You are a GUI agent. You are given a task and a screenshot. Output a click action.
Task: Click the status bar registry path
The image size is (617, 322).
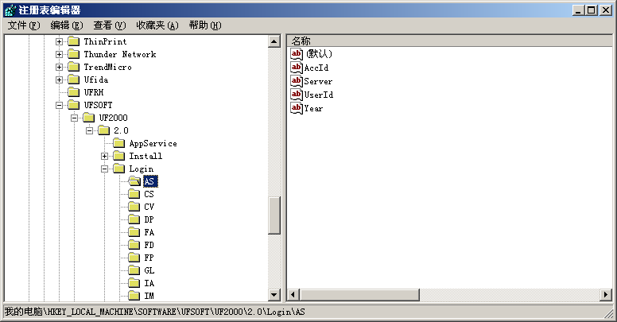coord(154,312)
